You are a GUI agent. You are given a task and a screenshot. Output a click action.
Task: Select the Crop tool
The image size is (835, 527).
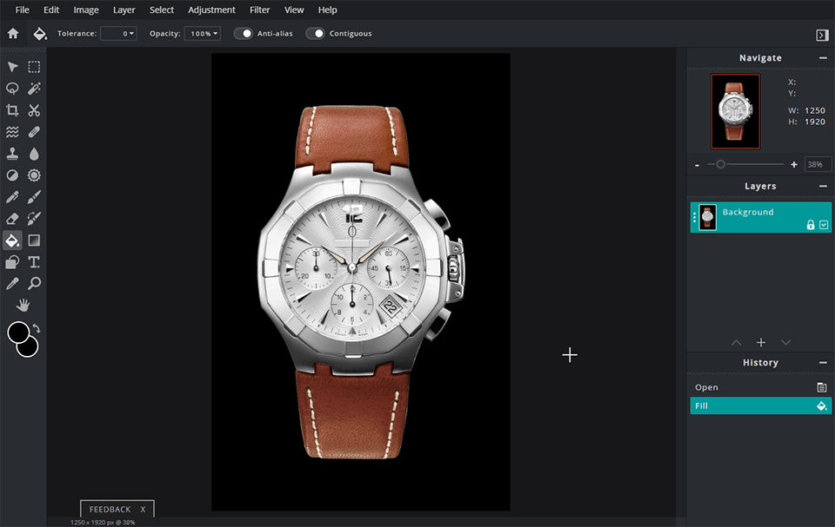[11, 110]
